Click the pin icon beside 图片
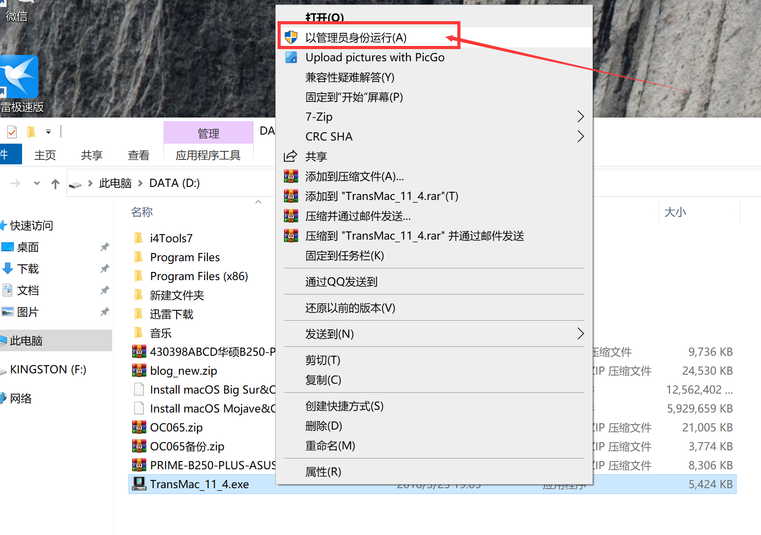This screenshot has width=761, height=535. coord(105,312)
